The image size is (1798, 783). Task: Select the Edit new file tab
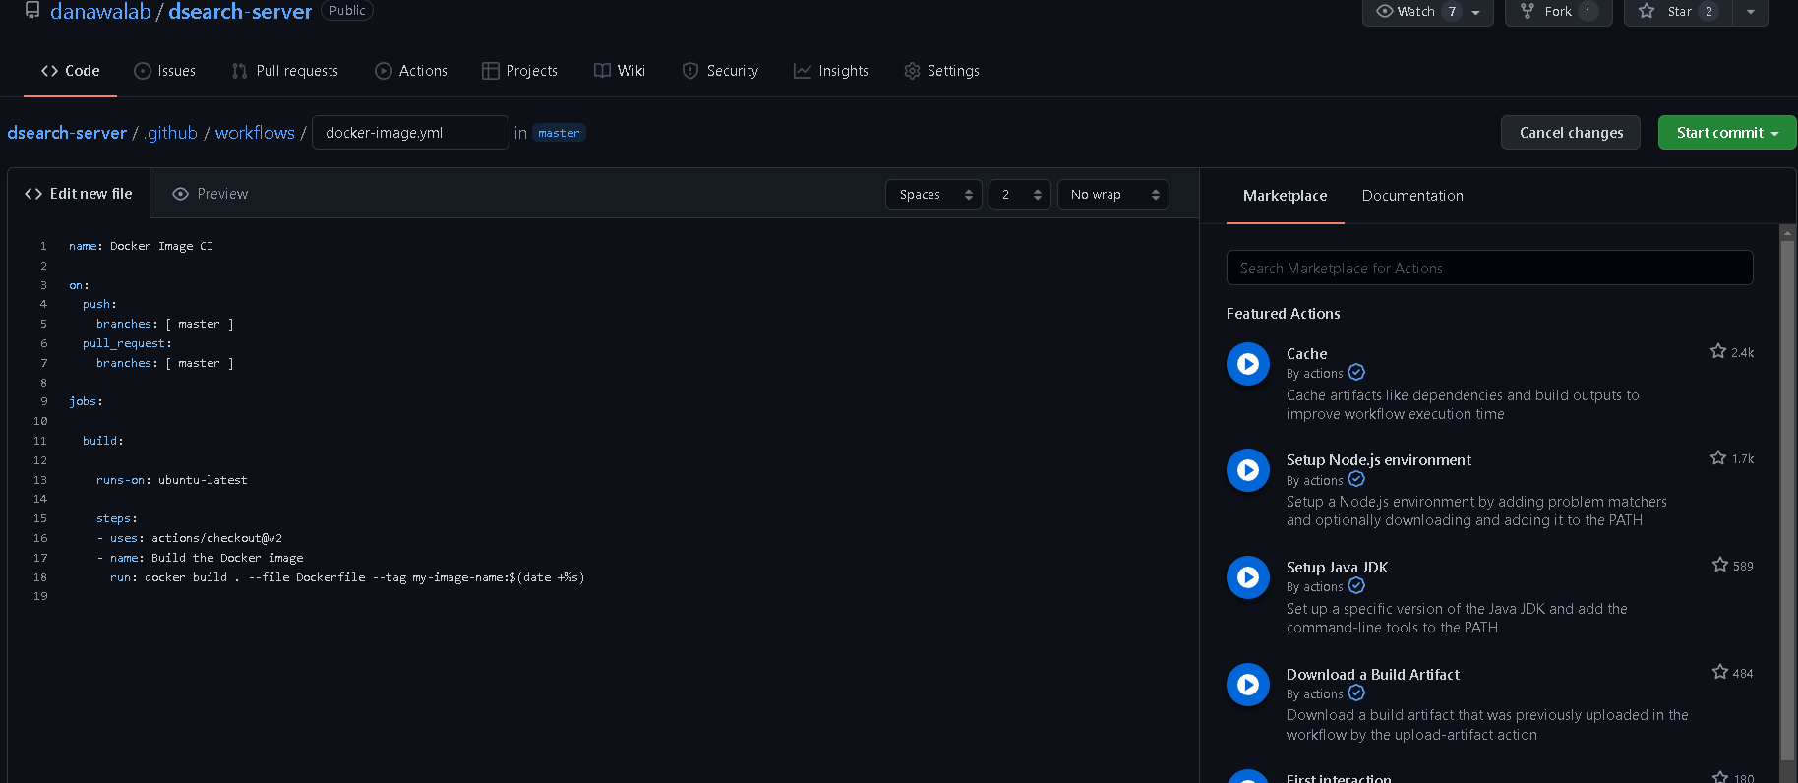pyautogui.click(x=79, y=194)
